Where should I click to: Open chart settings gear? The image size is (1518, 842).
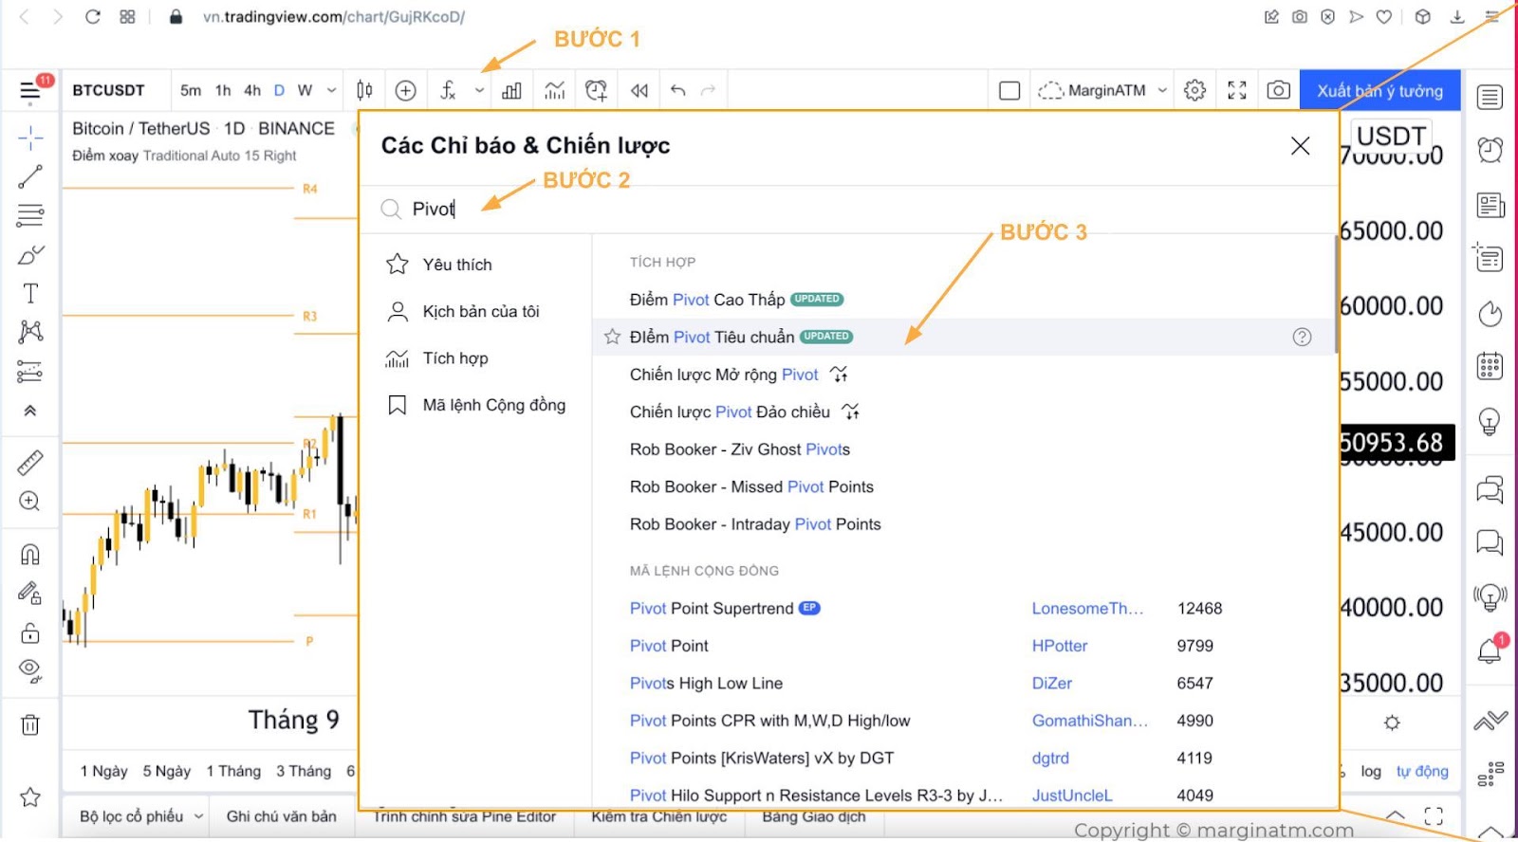[x=1194, y=90]
